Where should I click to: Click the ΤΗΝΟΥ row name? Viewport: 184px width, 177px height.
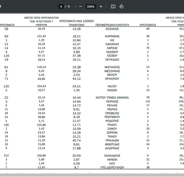[112, 136]
